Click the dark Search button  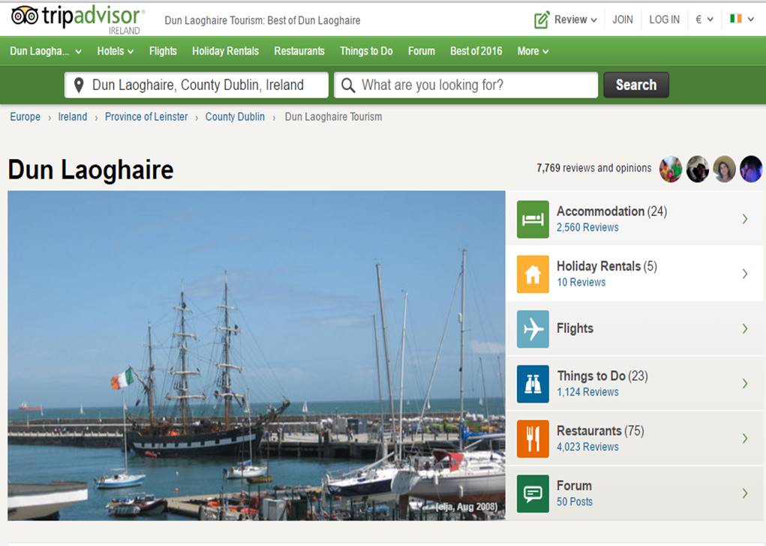pyautogui.click(x=636, y=85)
